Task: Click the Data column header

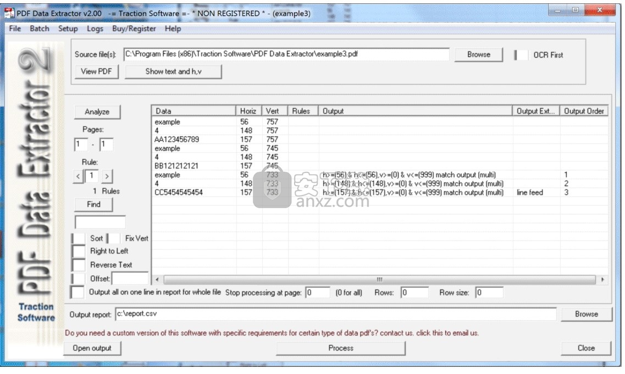Action: point(193,111)
